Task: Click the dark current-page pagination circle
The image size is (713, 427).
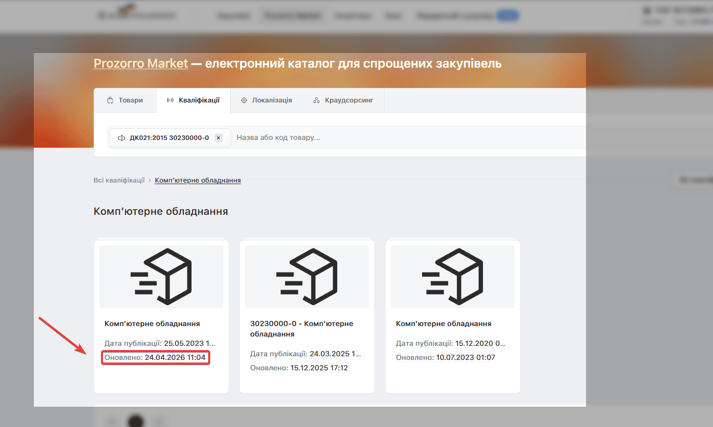Action: coord(136,420)
